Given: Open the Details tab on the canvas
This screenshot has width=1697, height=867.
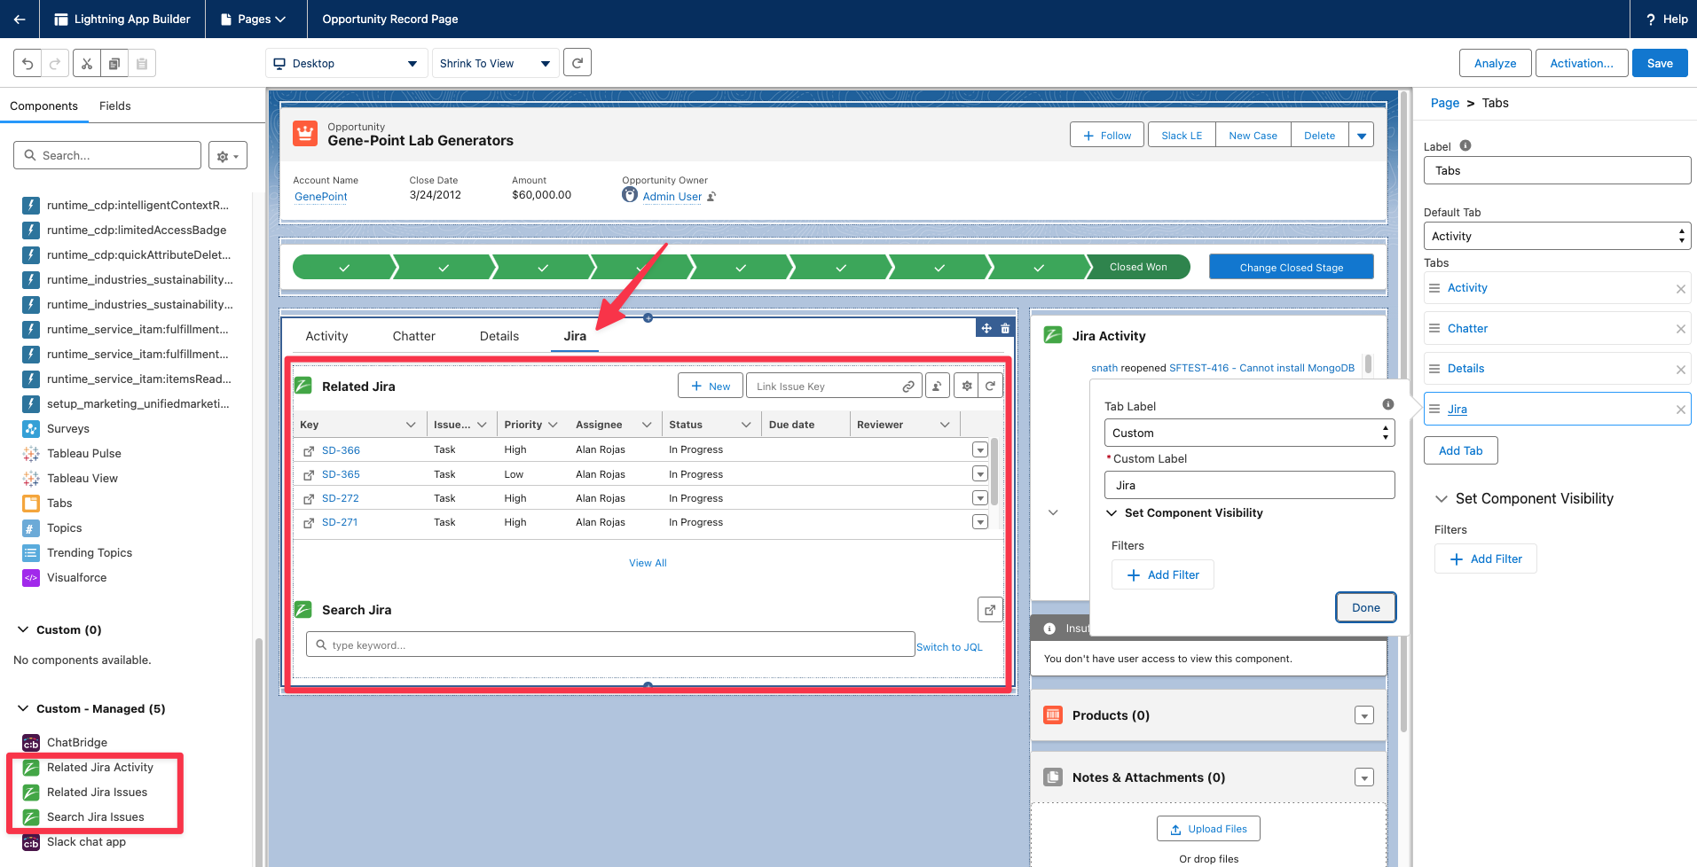Looking at the screenshot, I should pyautogui.click(x=499, y=336).
